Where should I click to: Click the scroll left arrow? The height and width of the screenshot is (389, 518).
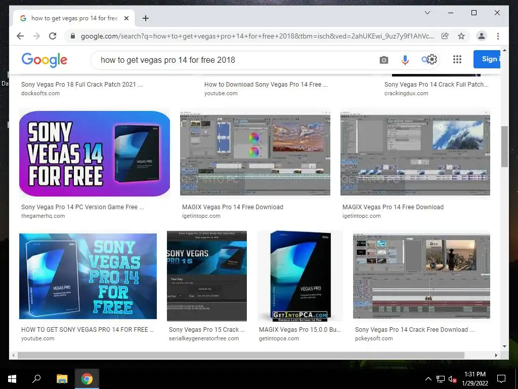pyautogui.click(x=13, y=355)
